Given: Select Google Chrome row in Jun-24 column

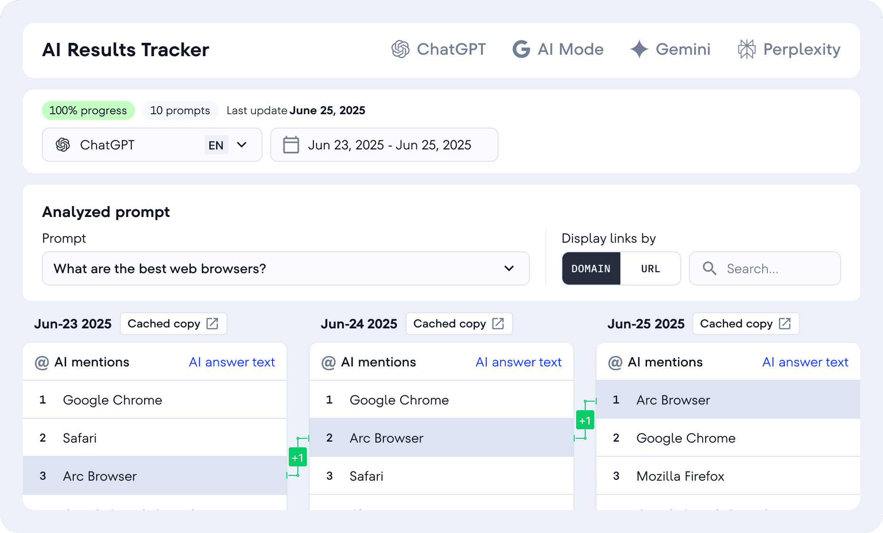Looking at the screenshot, I should 441,400.
